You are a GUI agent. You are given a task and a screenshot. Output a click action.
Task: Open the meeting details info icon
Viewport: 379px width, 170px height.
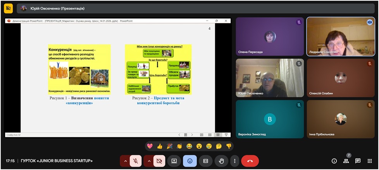tap(334, 161)
